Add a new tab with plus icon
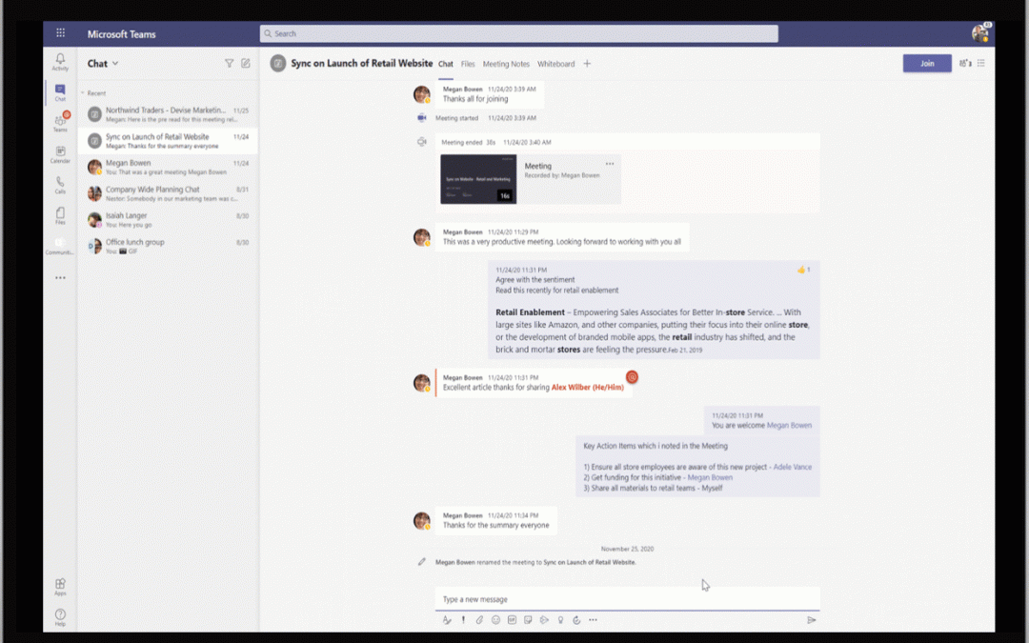This screenshot has height=643, width=1029. (587, 64)
